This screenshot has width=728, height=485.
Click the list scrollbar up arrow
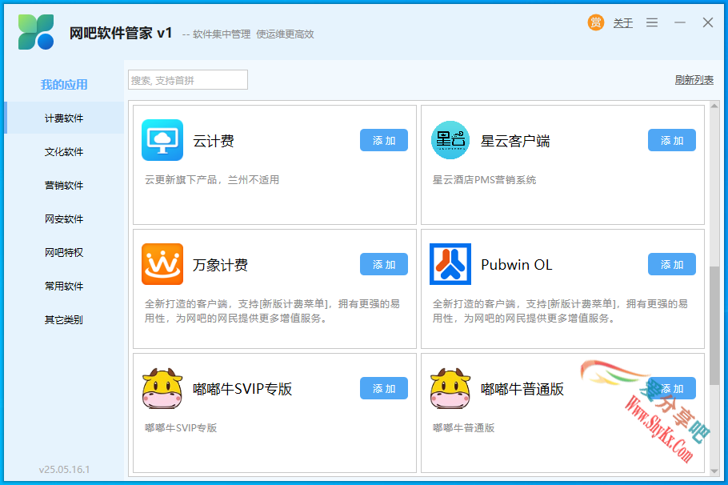click(714, 106)
